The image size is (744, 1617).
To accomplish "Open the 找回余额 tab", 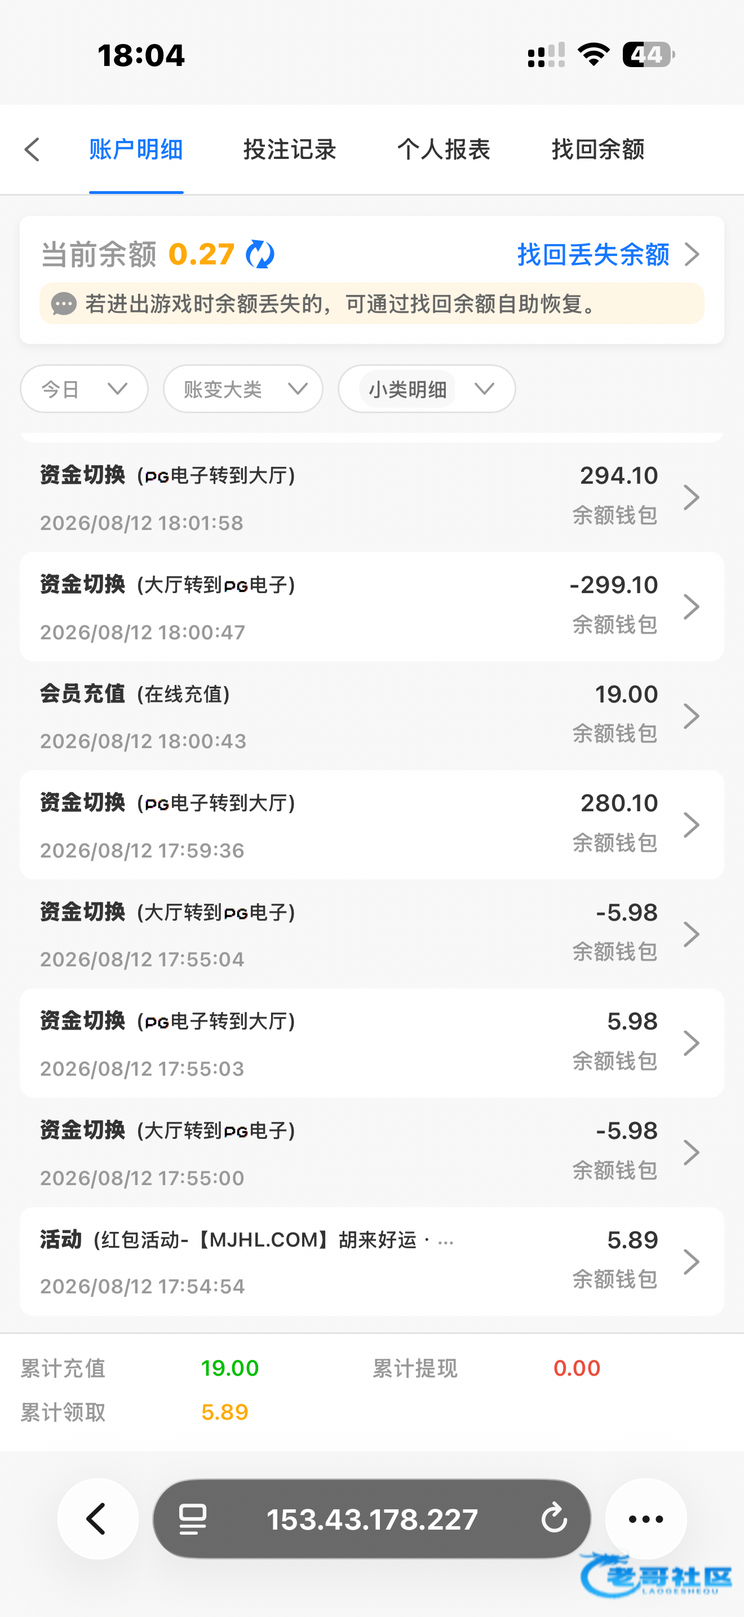I will tap(598, 149).
